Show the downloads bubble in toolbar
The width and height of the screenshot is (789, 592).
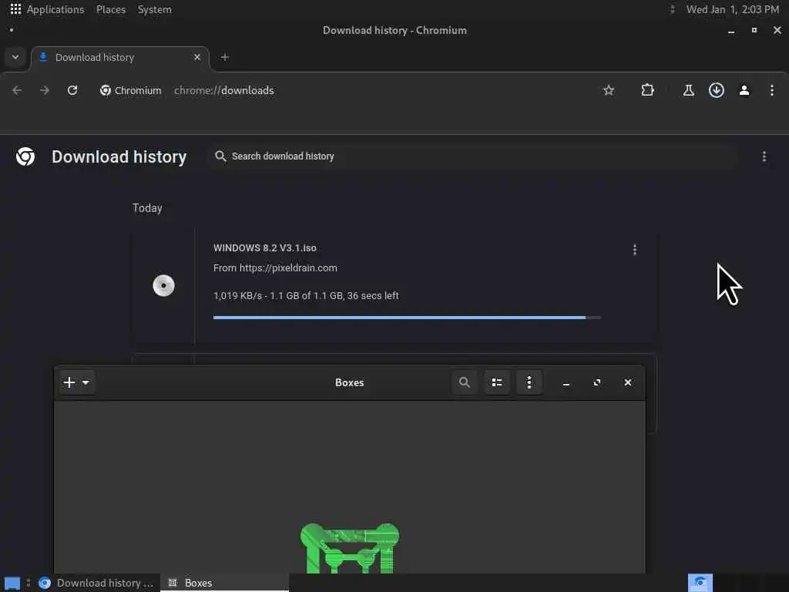click(x=717, y=90)
